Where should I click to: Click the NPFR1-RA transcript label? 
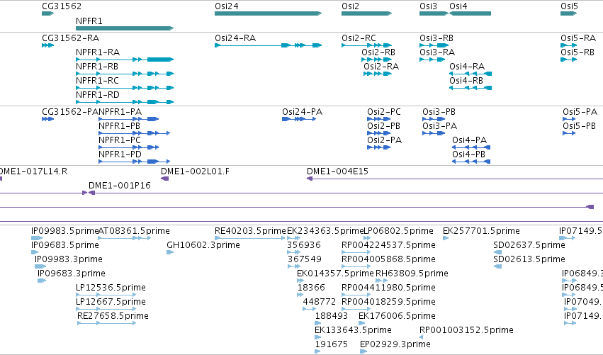(98, 52)
